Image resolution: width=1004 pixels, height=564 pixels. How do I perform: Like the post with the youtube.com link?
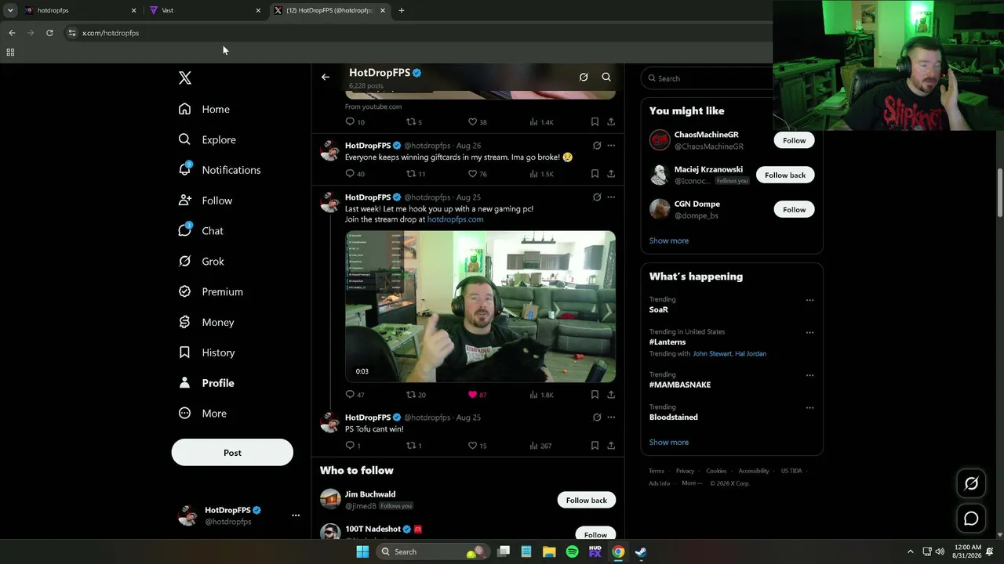tap(472, 122)
